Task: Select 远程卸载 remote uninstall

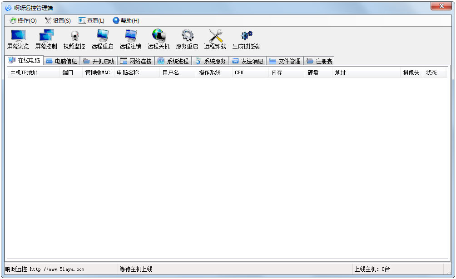Action: (215, 39)
